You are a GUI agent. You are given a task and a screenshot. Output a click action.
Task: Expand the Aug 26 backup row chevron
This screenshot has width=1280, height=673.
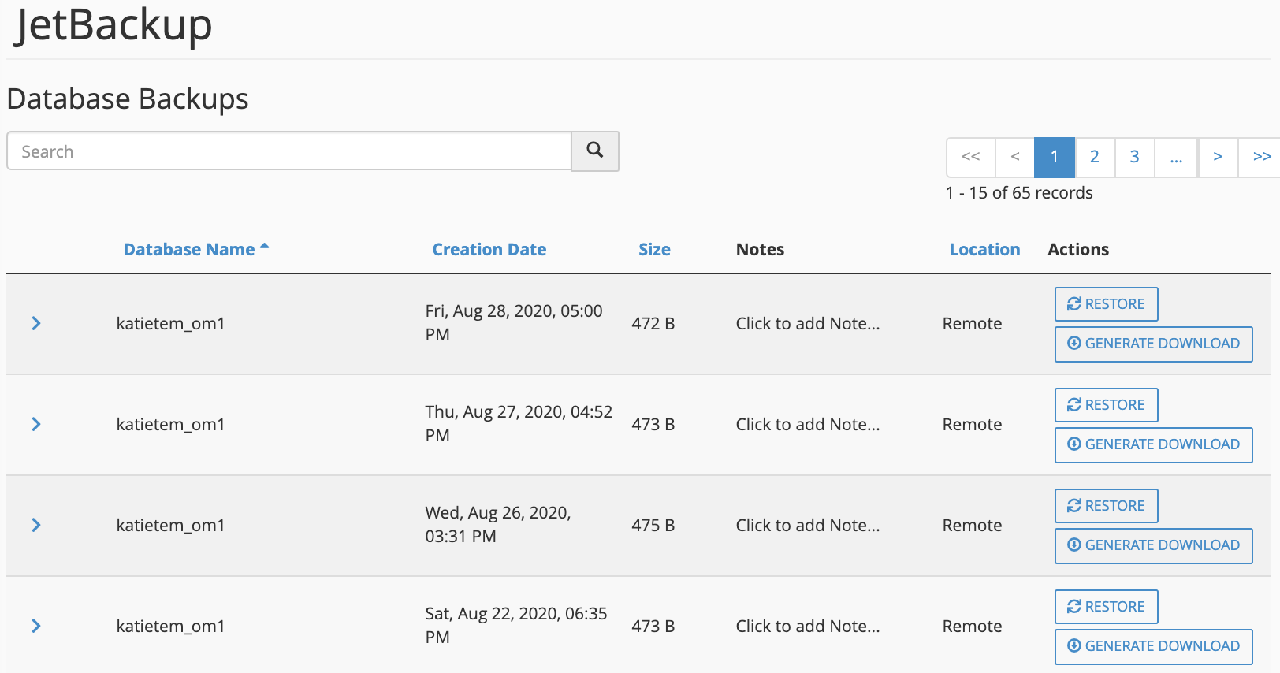click(x=36, y=525)
